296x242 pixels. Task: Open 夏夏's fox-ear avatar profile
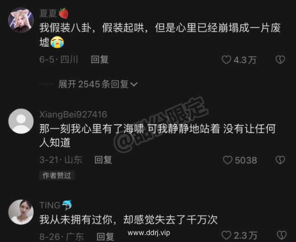[x=21, y=20]
